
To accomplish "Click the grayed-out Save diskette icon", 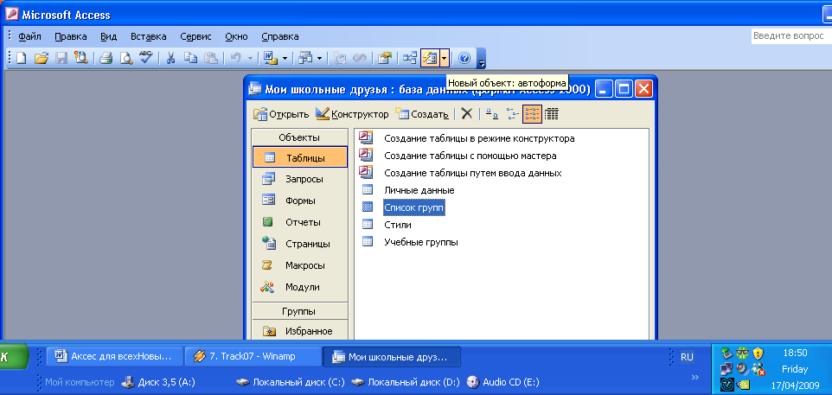I will coord(61,58).
